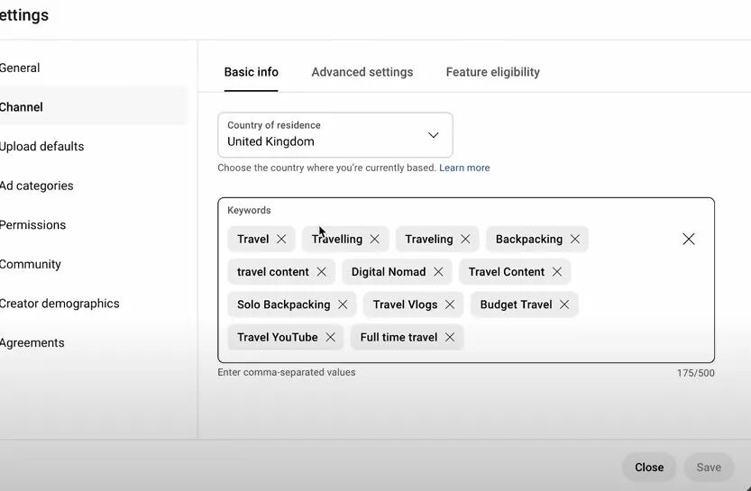This screenshot has width=751, height=491.
Task: Delete the Backpacking keyword tag
Action: click(575, 239)
